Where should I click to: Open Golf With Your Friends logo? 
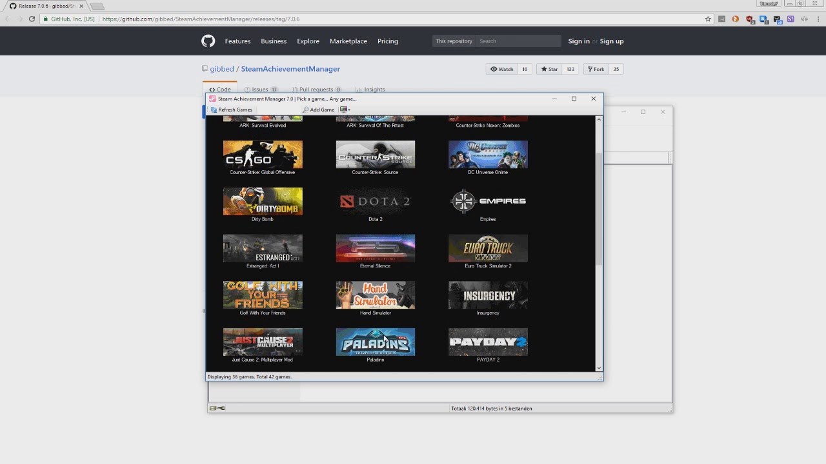point(263,295)
